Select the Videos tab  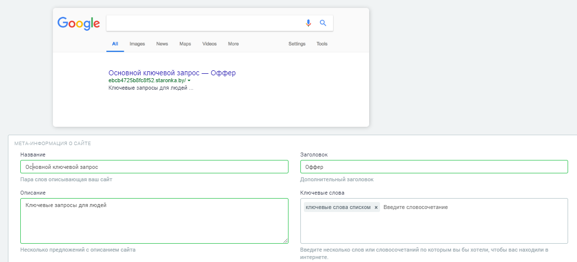(x=209, y=44)
